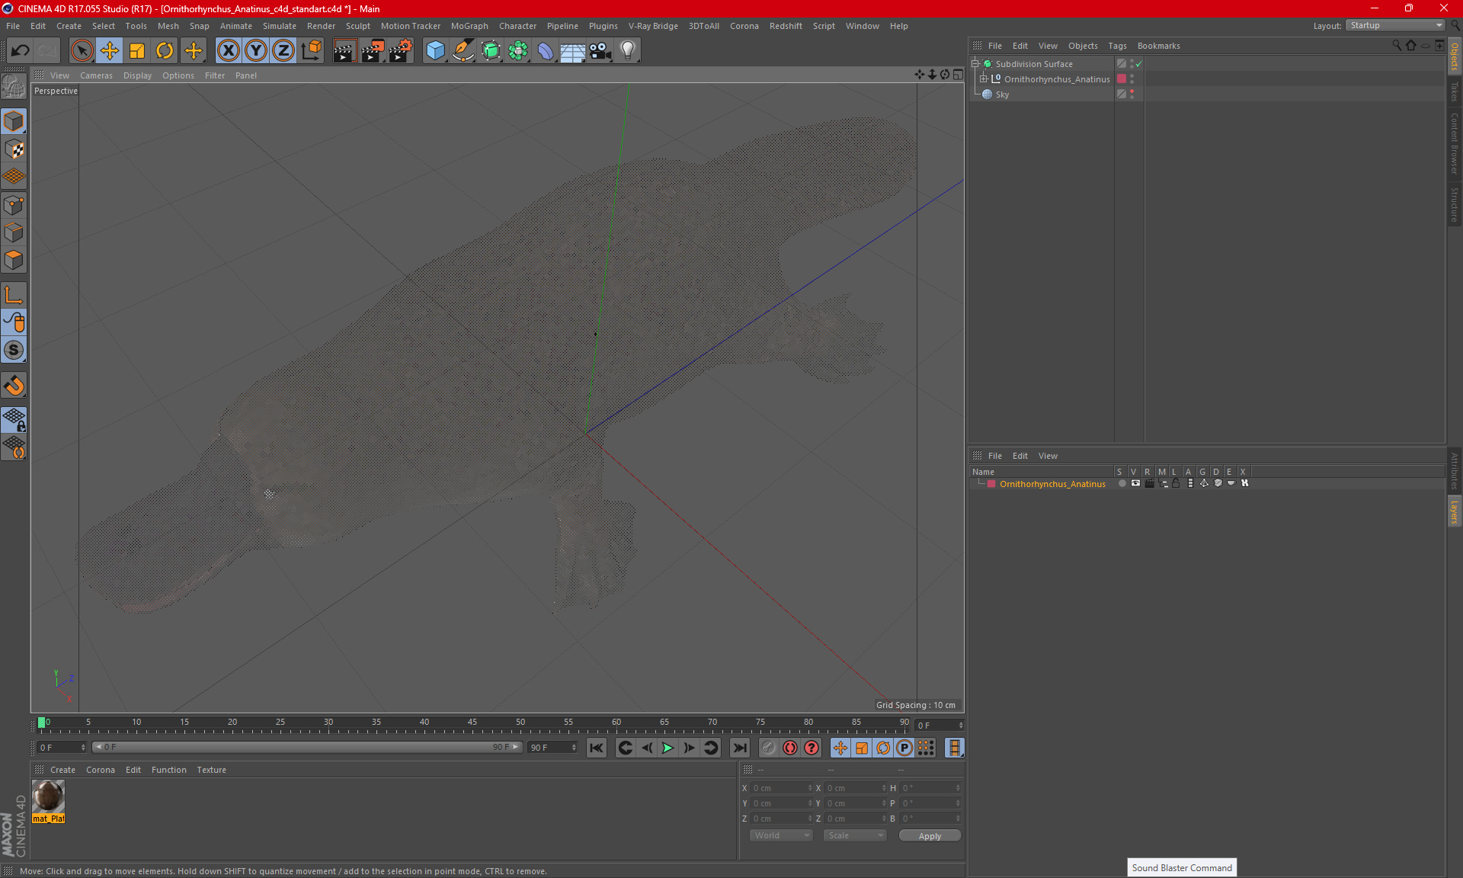Viewport: 1463px width, 878px height.
Task: Toggle viewport layout maximize icon
Action: (958, 75)
